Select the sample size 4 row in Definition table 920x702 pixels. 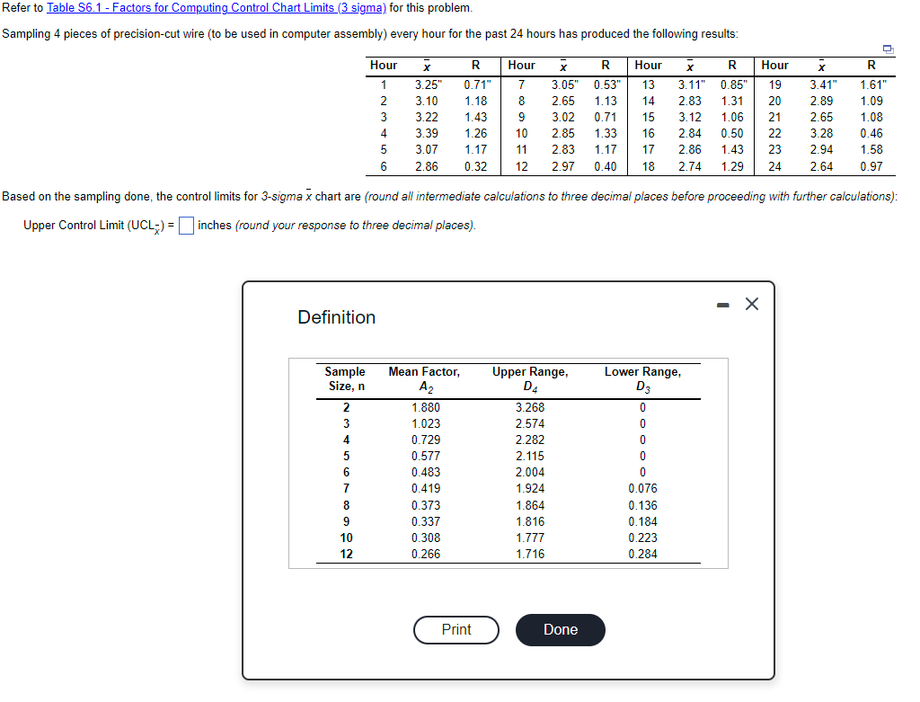(x=345, y=440)
